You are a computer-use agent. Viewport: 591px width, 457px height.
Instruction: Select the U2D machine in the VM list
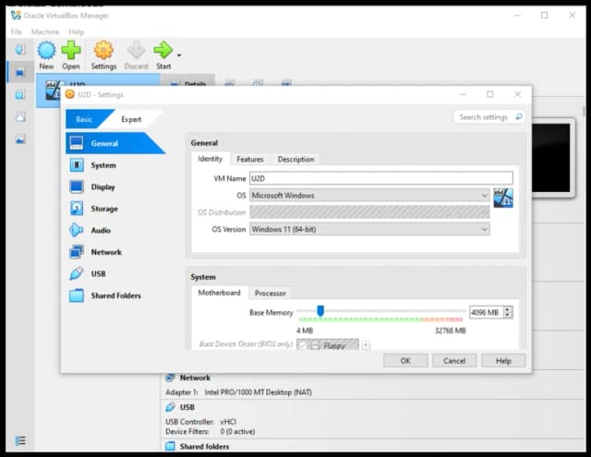tap(98, 80)
